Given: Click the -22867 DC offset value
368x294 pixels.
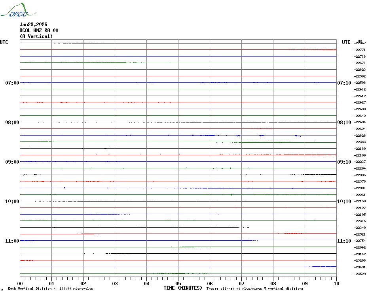Looking at the screenshot, I should click(x=360, y=43).
